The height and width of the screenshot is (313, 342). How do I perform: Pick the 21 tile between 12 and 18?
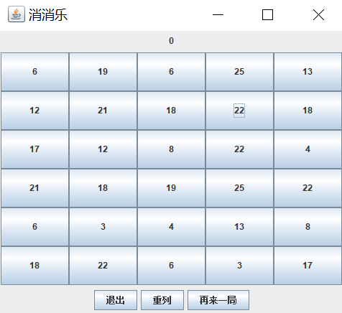pos(103,111)
